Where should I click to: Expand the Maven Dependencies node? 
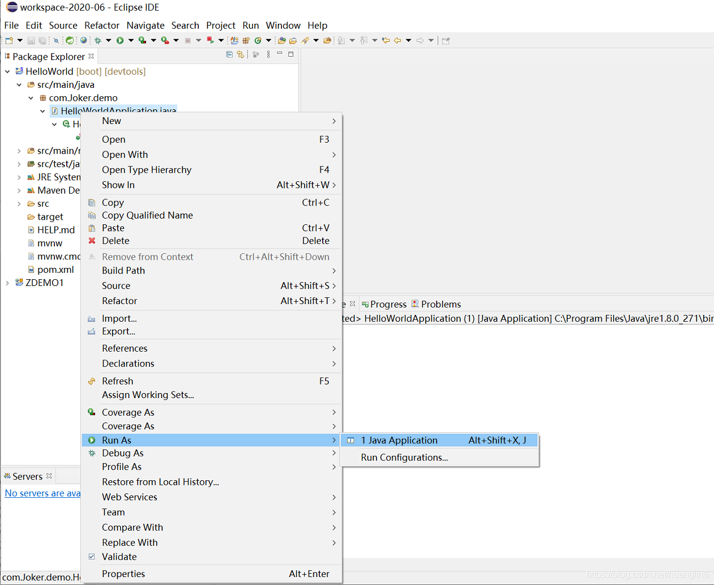click(x=19, y=190)
